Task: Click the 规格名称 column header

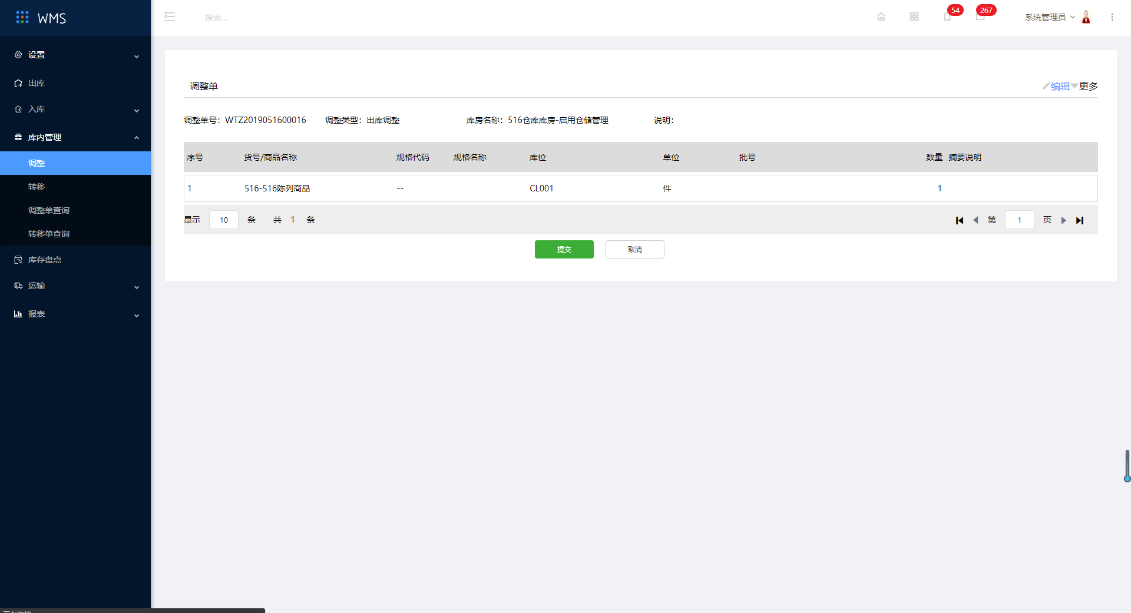Action: pyautogui.click(x=470, y=157)
